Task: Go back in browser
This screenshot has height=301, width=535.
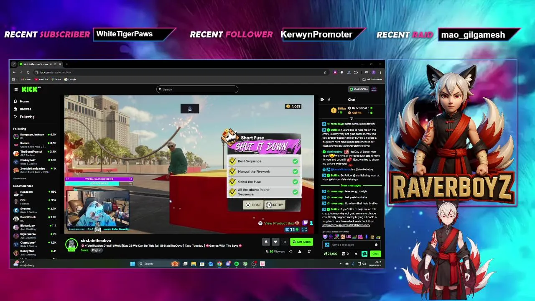Action: (14, 72)
